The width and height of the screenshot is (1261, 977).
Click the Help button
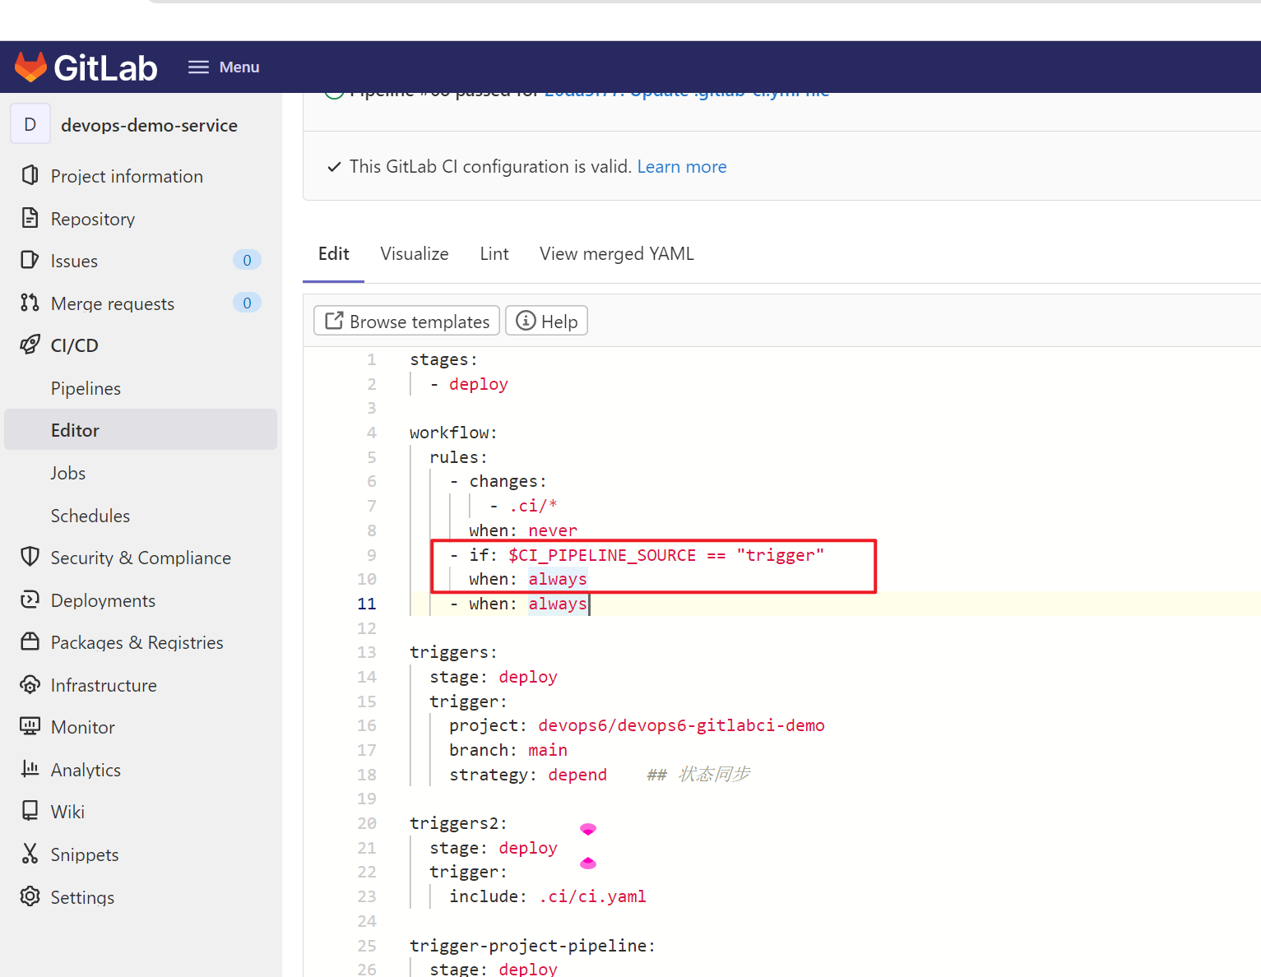coord(547,321)
